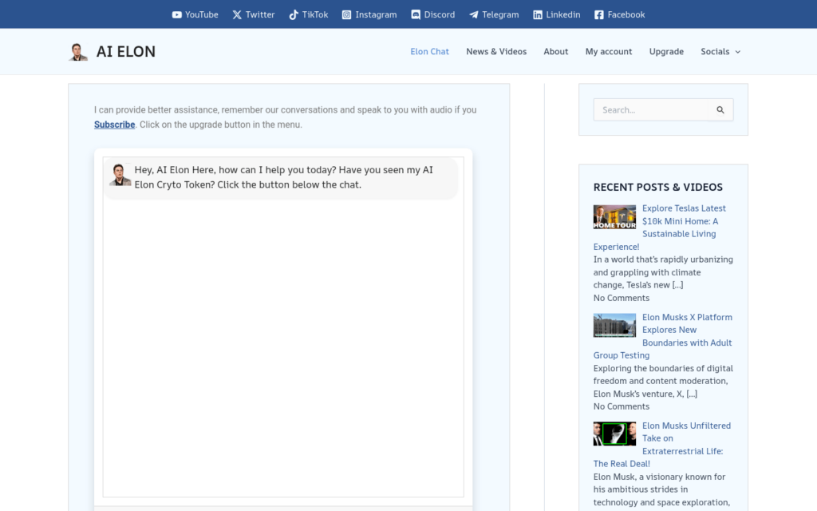Click the AI Elon greeting message bubble
The image size is (817, 511).
281,177
